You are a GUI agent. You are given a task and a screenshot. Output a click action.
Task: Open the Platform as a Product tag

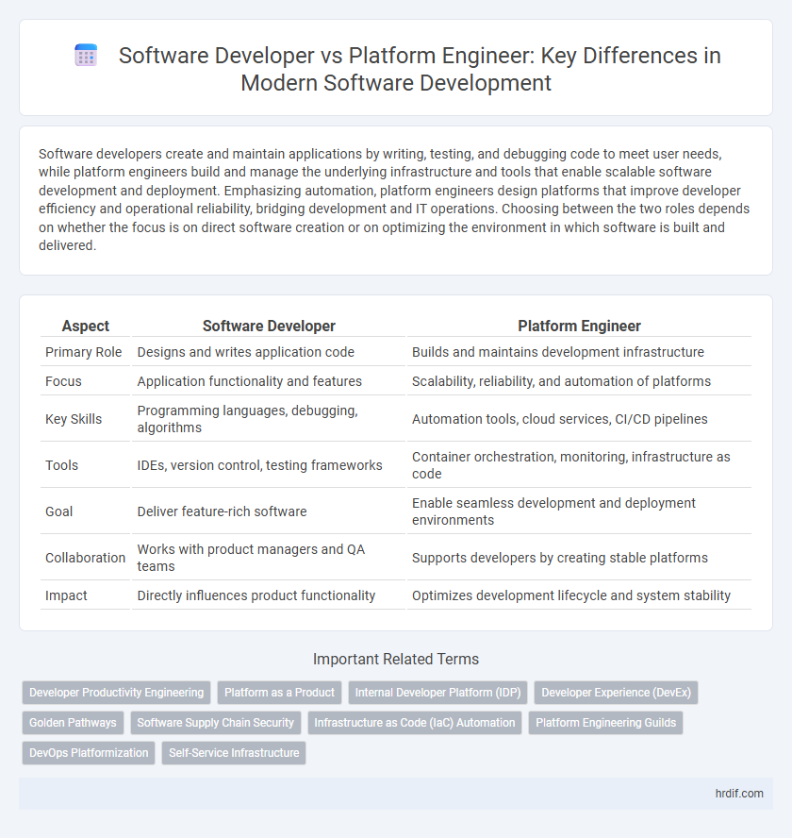click(x=279, y=692)
